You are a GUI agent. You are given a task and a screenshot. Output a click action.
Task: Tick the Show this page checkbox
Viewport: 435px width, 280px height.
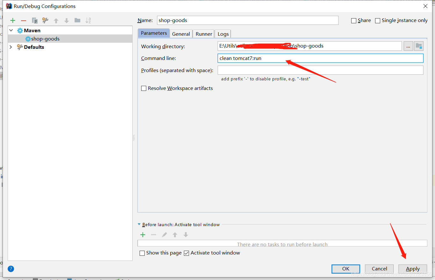(x=142, y=253)
